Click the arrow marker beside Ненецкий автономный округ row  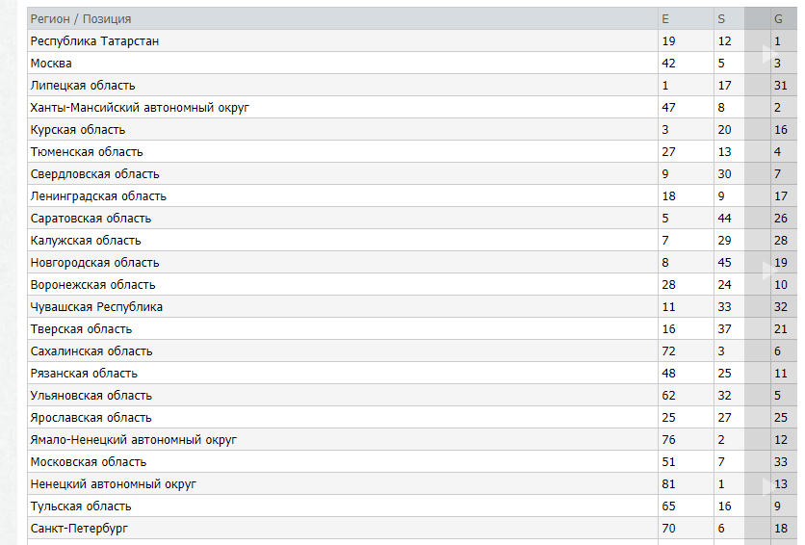point(766,483)
